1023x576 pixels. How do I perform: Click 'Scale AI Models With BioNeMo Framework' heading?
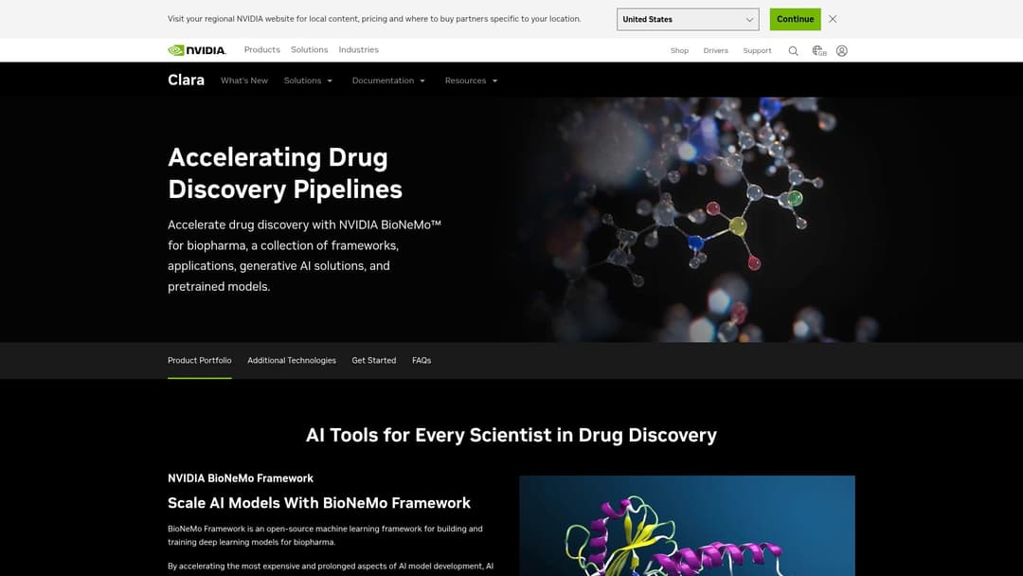319,503
